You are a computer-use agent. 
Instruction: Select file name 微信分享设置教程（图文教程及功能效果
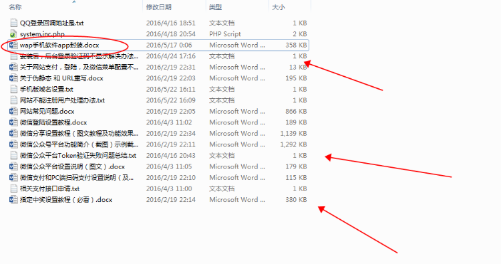pyautogui.click(x=79, y=133)
